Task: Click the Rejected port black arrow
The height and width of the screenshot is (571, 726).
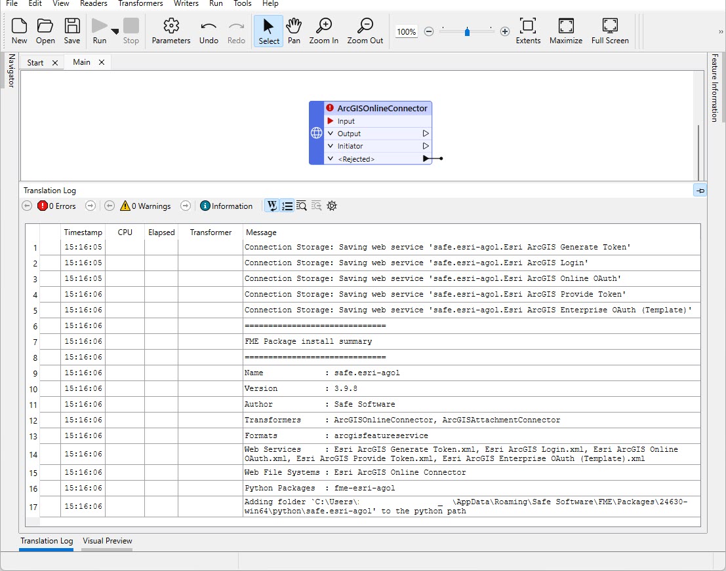Action: coord(426,158)
